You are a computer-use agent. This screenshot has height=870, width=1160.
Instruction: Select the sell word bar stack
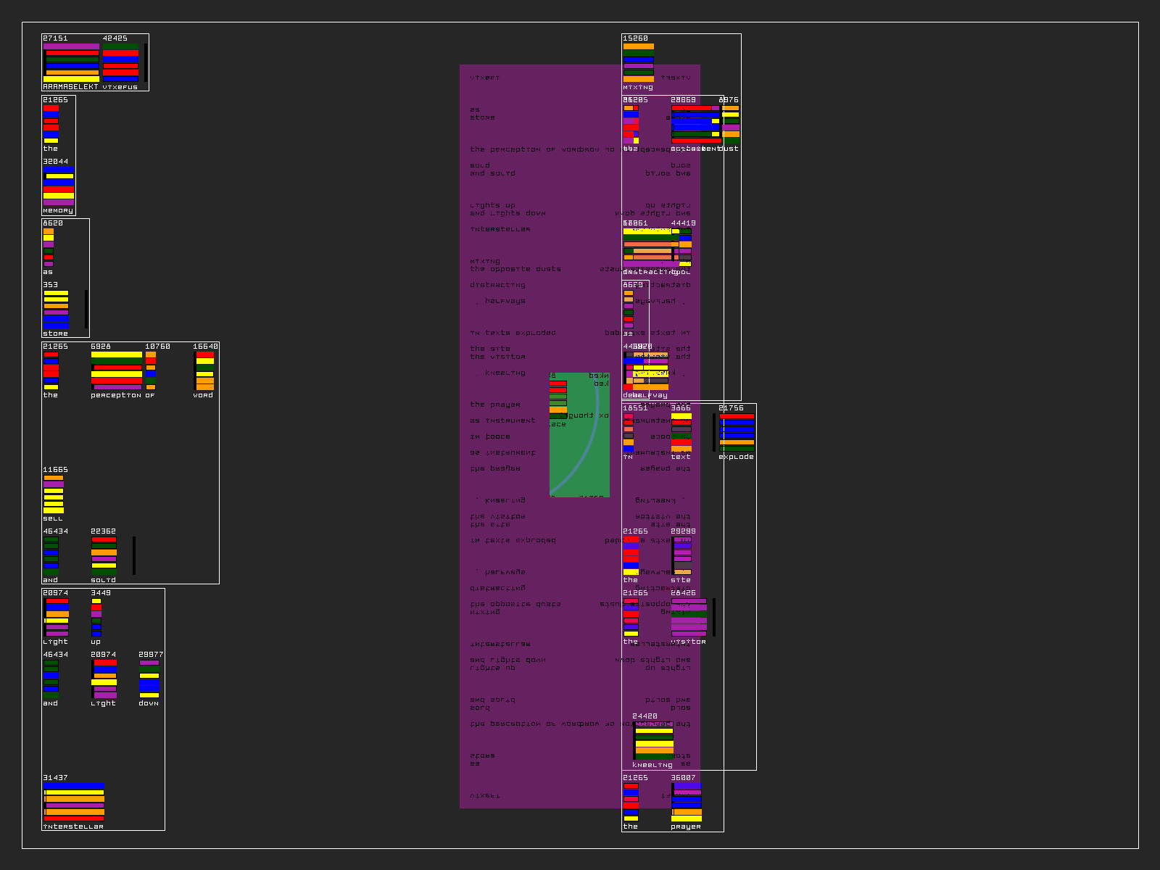coord(54,494)
